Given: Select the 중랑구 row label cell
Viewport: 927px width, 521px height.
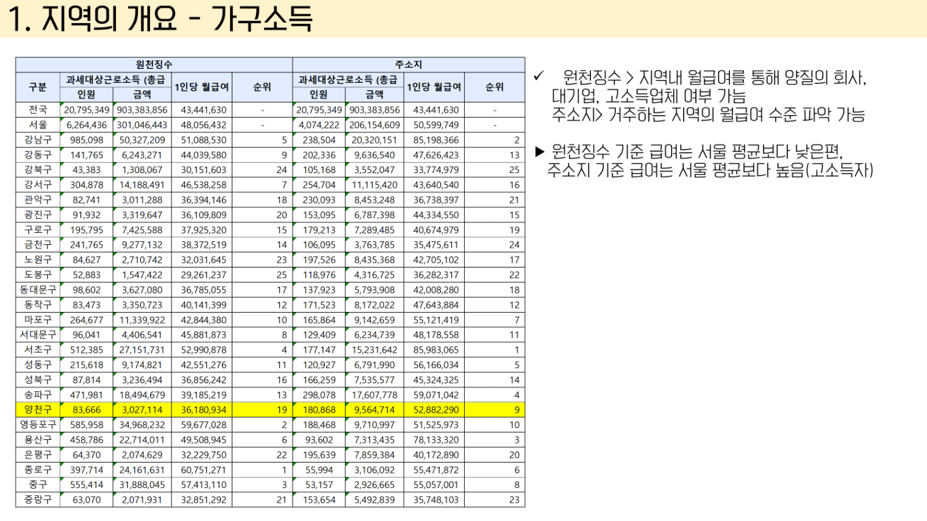Looking at the screenshot, I should click(38, 500).
